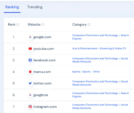Open facebook.com's Social Media Networks category
134x113 pixels.
(100, 60)
